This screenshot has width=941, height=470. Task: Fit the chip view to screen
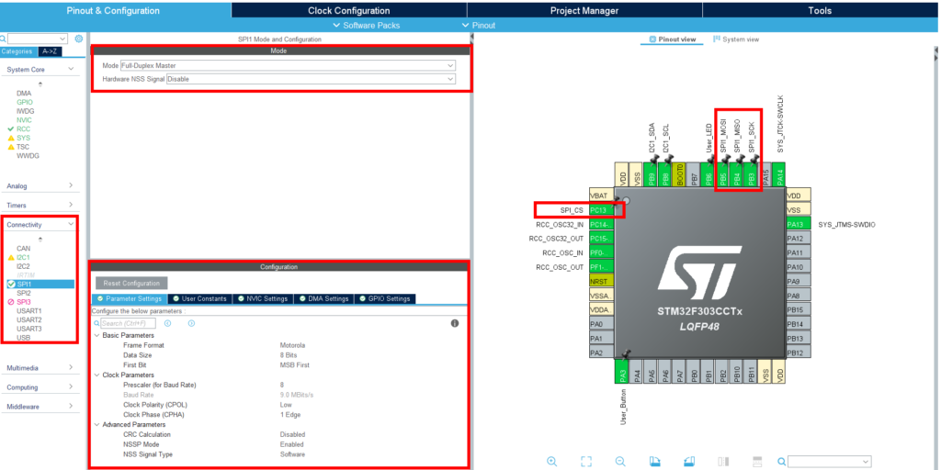[x=587, y=461]
